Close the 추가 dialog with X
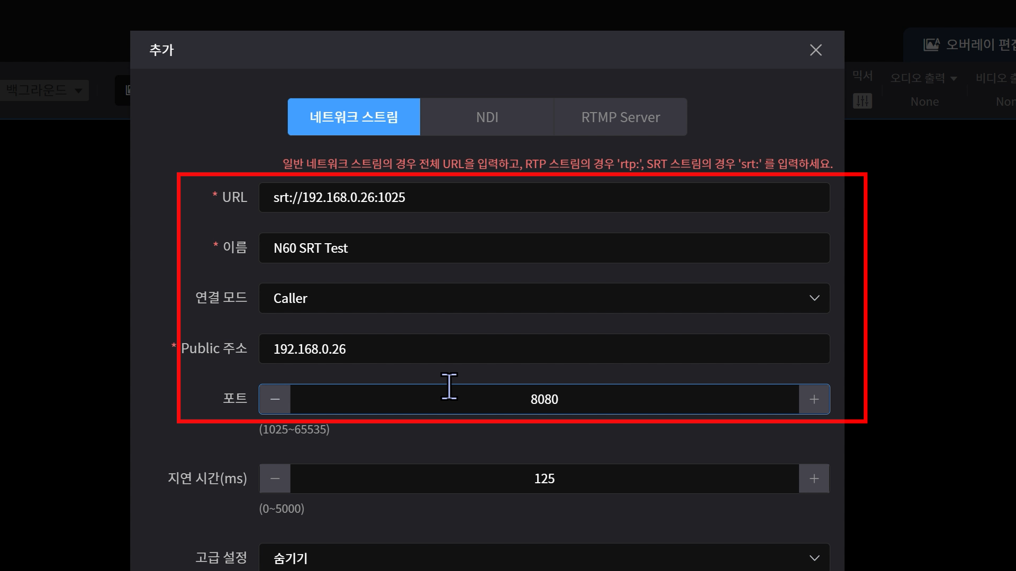 [x=815, y=50]
